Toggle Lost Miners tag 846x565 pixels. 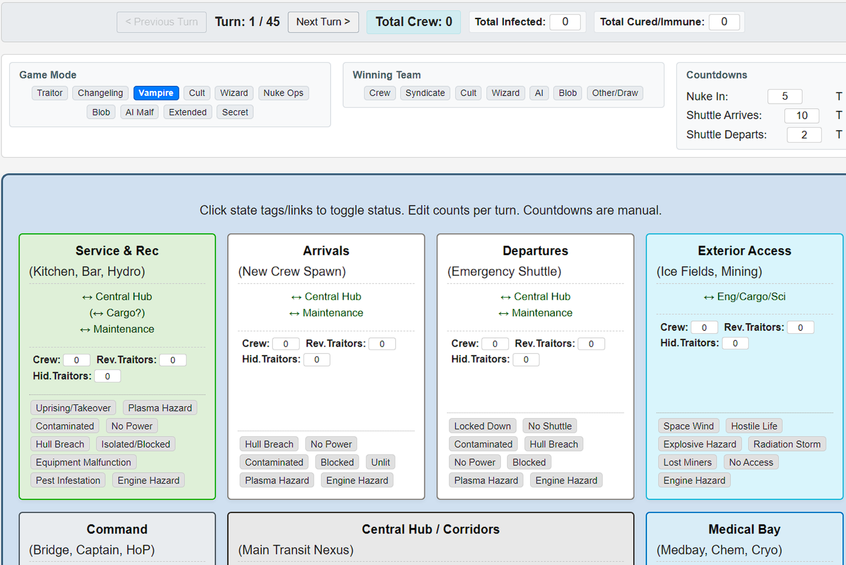688,462
